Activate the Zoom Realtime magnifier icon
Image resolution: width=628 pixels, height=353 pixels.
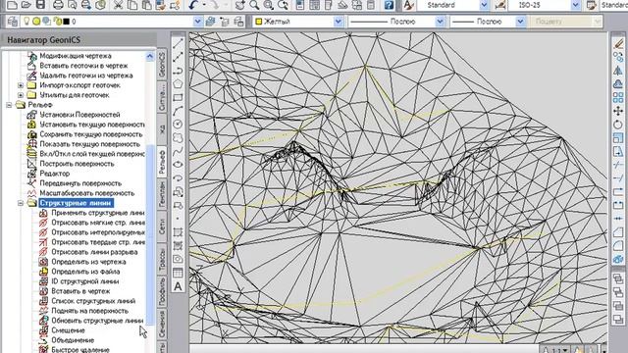tap(254, 5)
